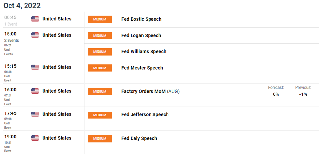Click the US flag in the 17:45 row
This screenshot has height=155, width=319.
[x=35, y=114]
